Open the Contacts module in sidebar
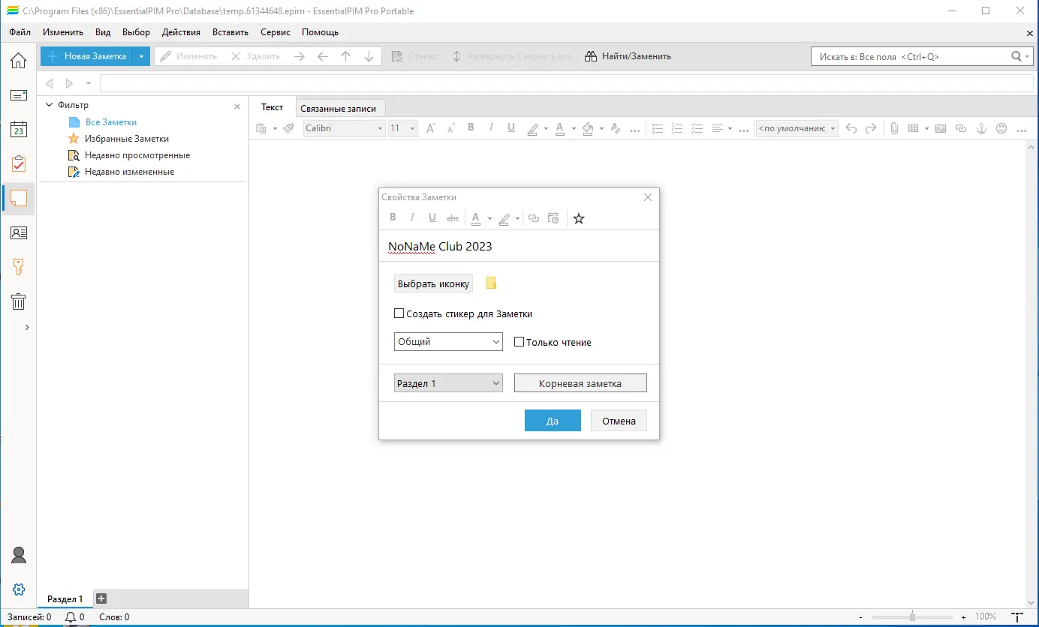The height and width of the screenshot is (627, 1039). tap(18, 233)
